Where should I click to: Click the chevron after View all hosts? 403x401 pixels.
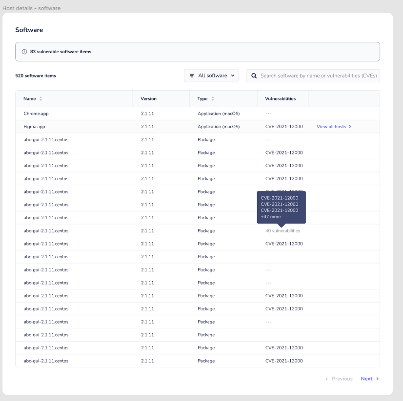point(350,126)
